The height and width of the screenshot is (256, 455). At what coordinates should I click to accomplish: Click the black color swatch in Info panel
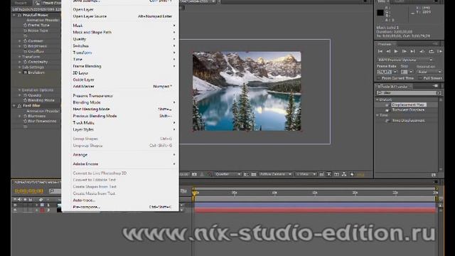(380, 13)
